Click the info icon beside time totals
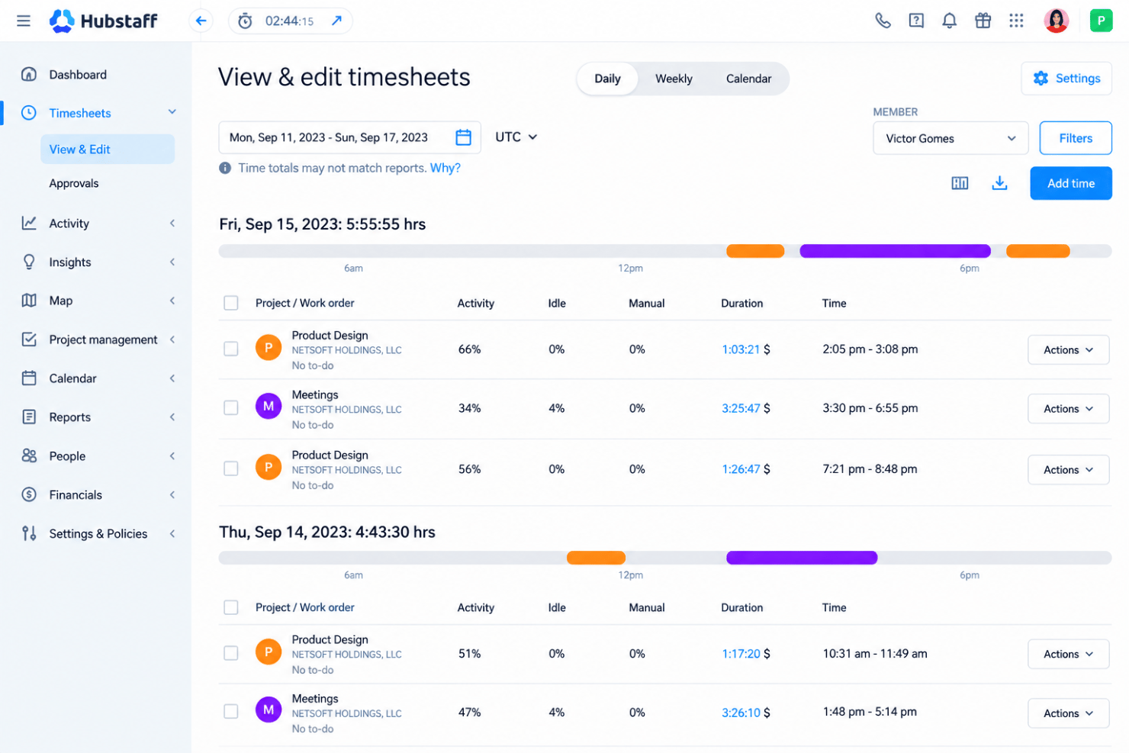Viewport: 1129px width, 753px height. [225, 168]
